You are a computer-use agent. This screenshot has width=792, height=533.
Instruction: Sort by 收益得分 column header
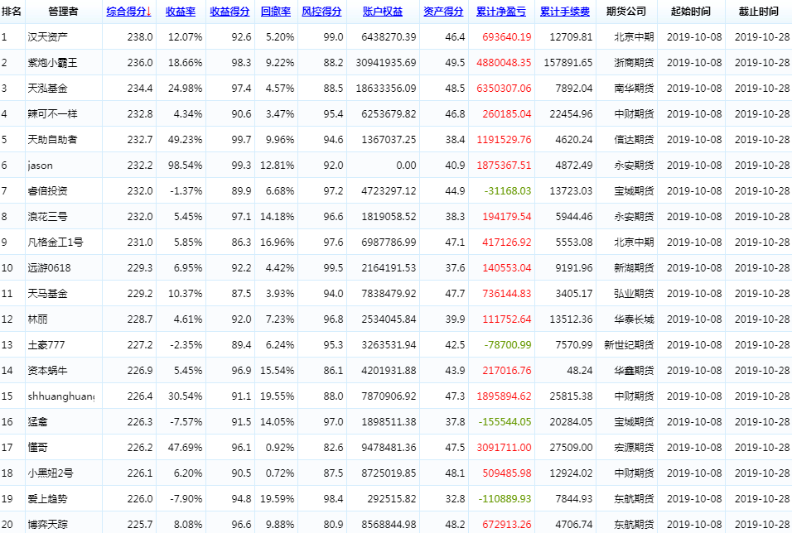pyautogui.click(x=229, y=11)
